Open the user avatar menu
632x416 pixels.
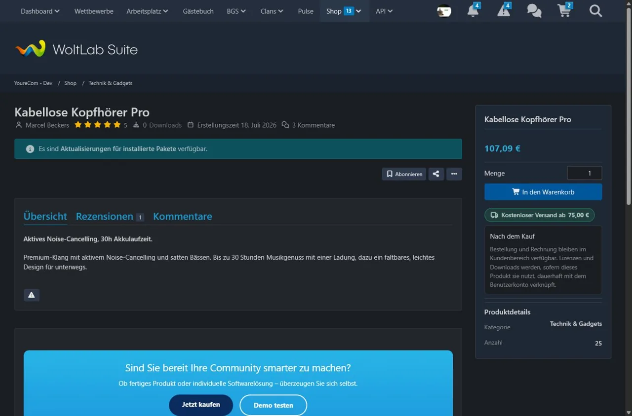click(x=444, y=11)
